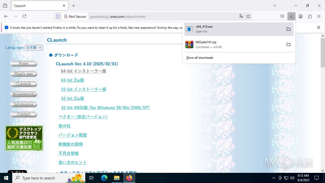The height and width of the screenshot is (183, 325).
Task: Go forward to next page
Action: (15, 16)
